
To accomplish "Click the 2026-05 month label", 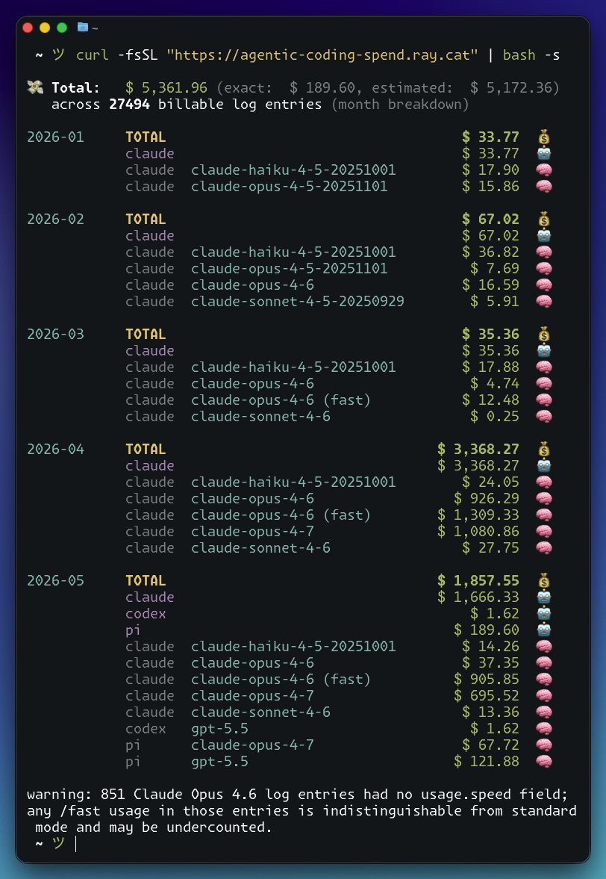I will (x=55, y=581).
